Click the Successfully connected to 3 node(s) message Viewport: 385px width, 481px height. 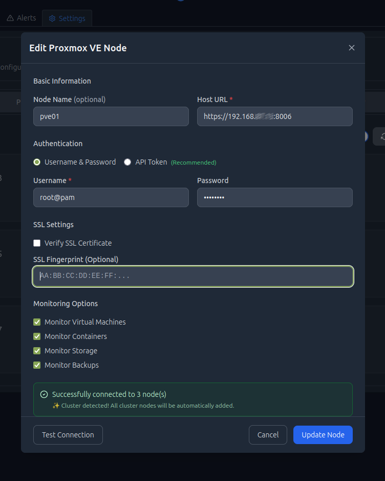click(x=109, y=394)
